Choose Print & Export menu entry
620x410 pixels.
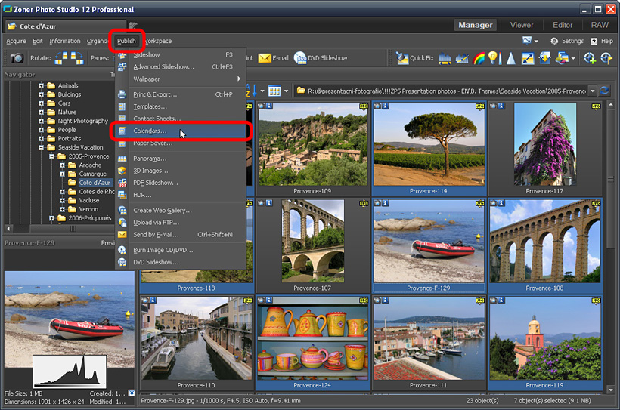[181, 94]
